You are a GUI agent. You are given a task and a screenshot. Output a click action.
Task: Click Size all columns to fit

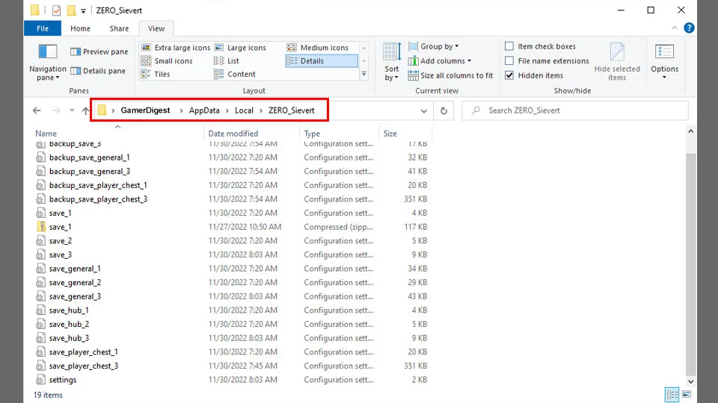(450, 75)
